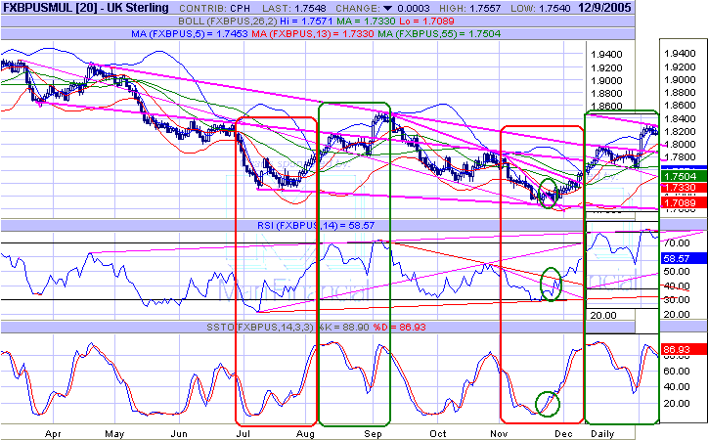The image size is (708, 440).
Task: Click the Jul label on the time axis
Action: click(x=243, y=434)
